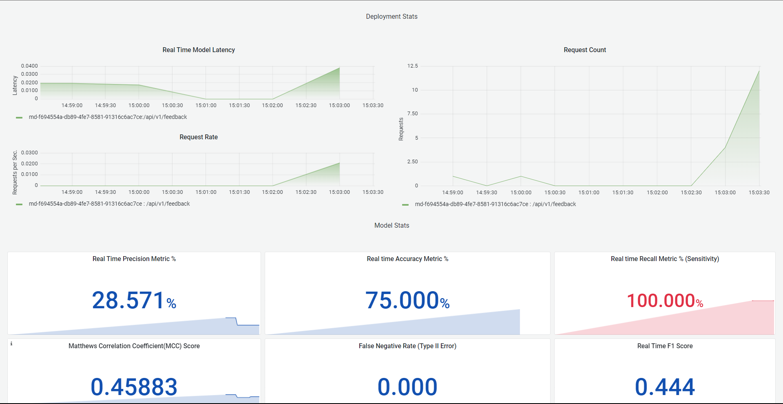Click the 100.000% recall value
Image resolution: width=783 pixels, height=404 pixels.
(665, 301)
